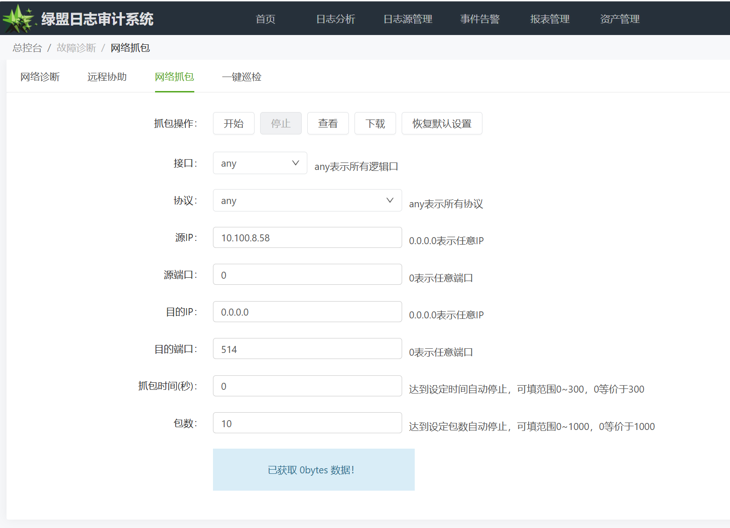Open the 日志源管理 menu
This screenshot has height=528, width=730.
click(408, 19)
